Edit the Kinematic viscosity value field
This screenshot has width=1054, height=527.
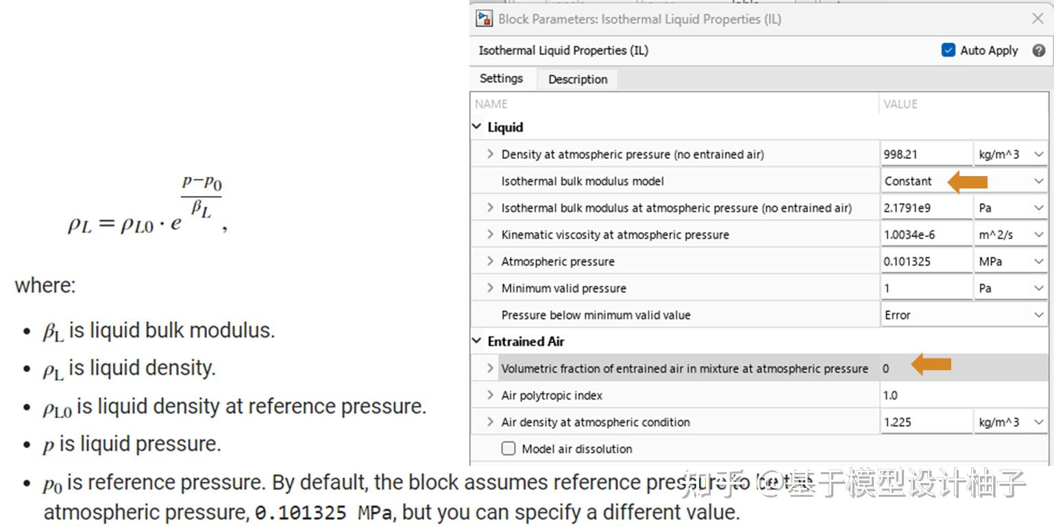925,234
